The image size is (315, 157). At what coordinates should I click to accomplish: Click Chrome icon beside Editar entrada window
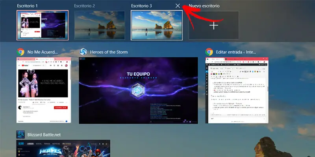(x=209, y=52)
